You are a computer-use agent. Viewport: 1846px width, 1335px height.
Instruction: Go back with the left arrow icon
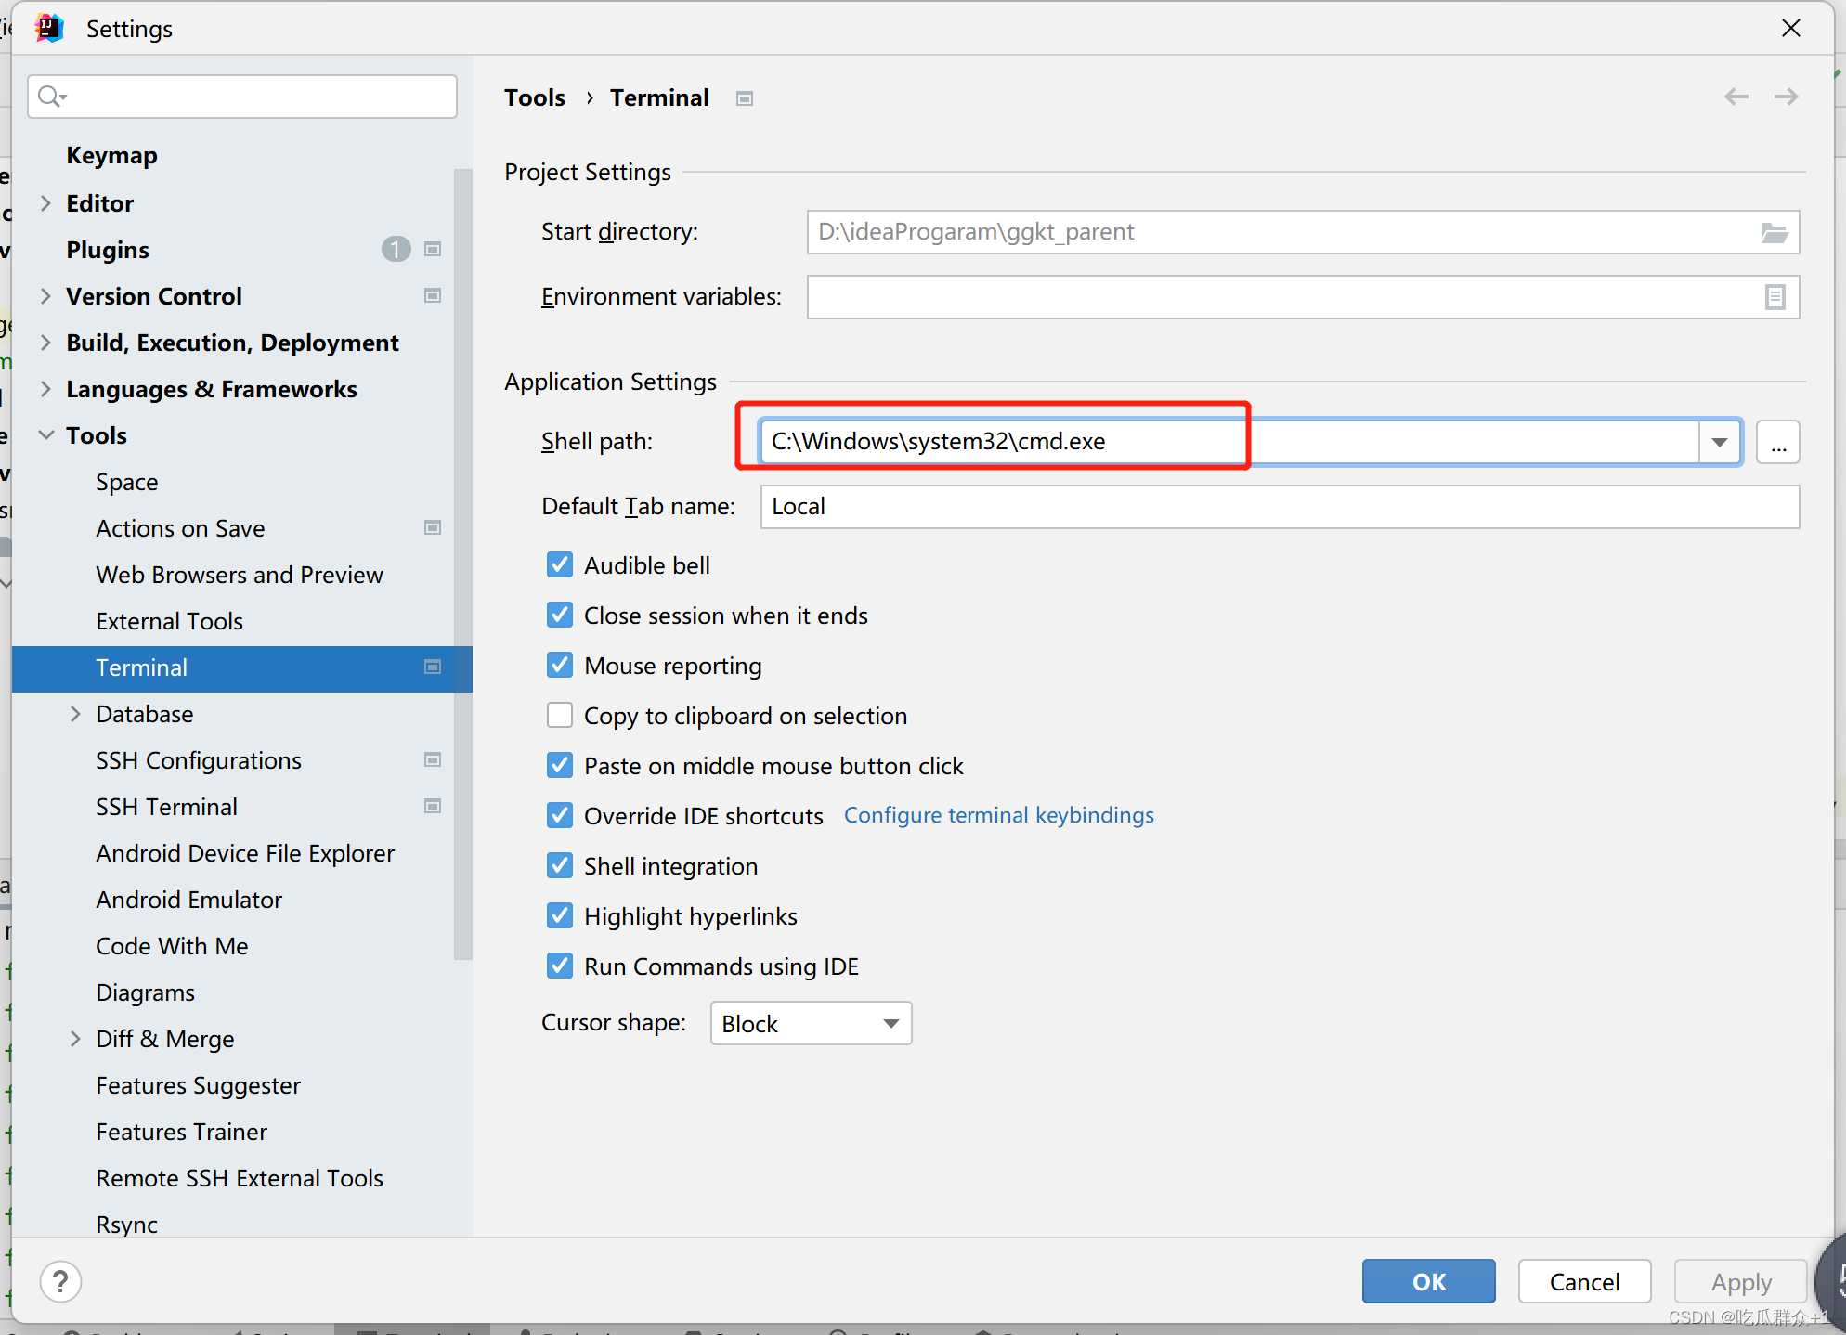click(1735, 97)
